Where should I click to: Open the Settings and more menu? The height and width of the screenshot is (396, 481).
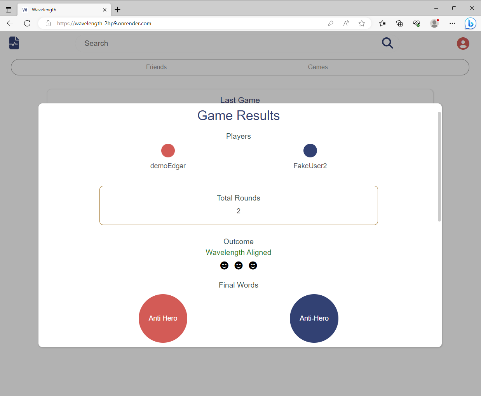point(452,23)
